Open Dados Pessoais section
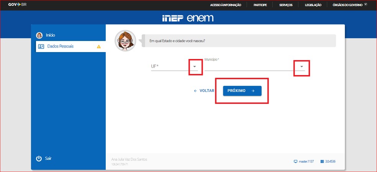 coord(70,46)
